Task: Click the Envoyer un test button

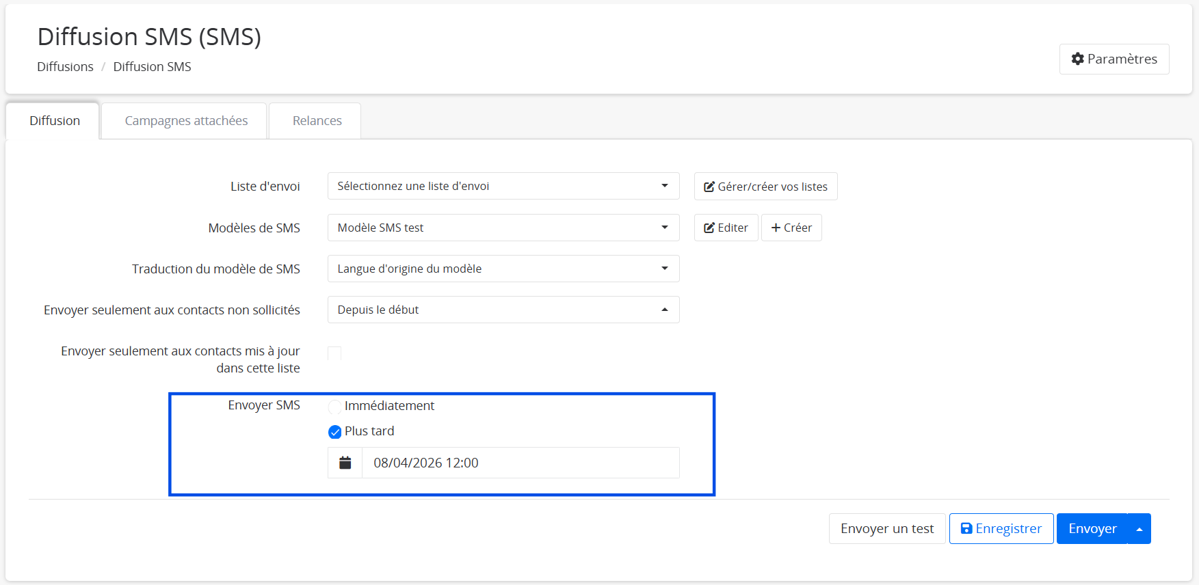Action: click(x=886, y=528)
